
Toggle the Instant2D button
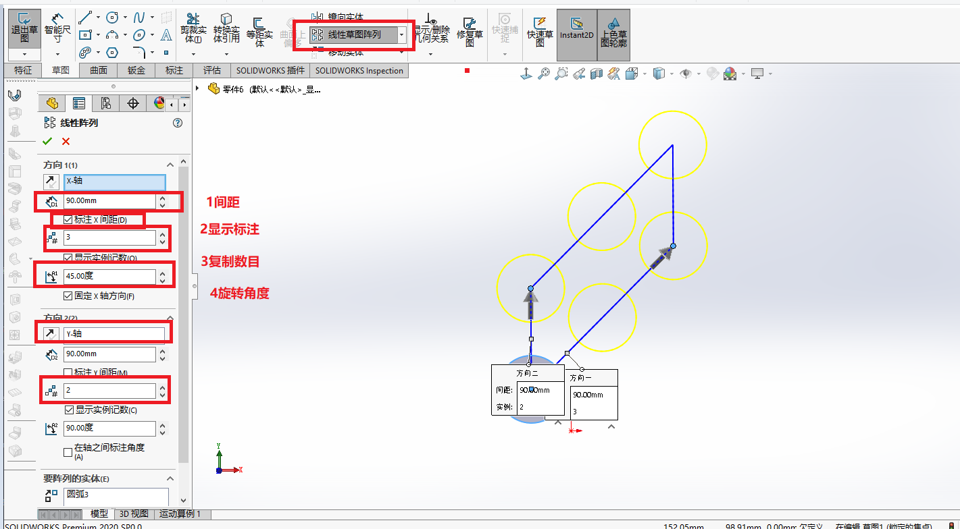(576, 30)
